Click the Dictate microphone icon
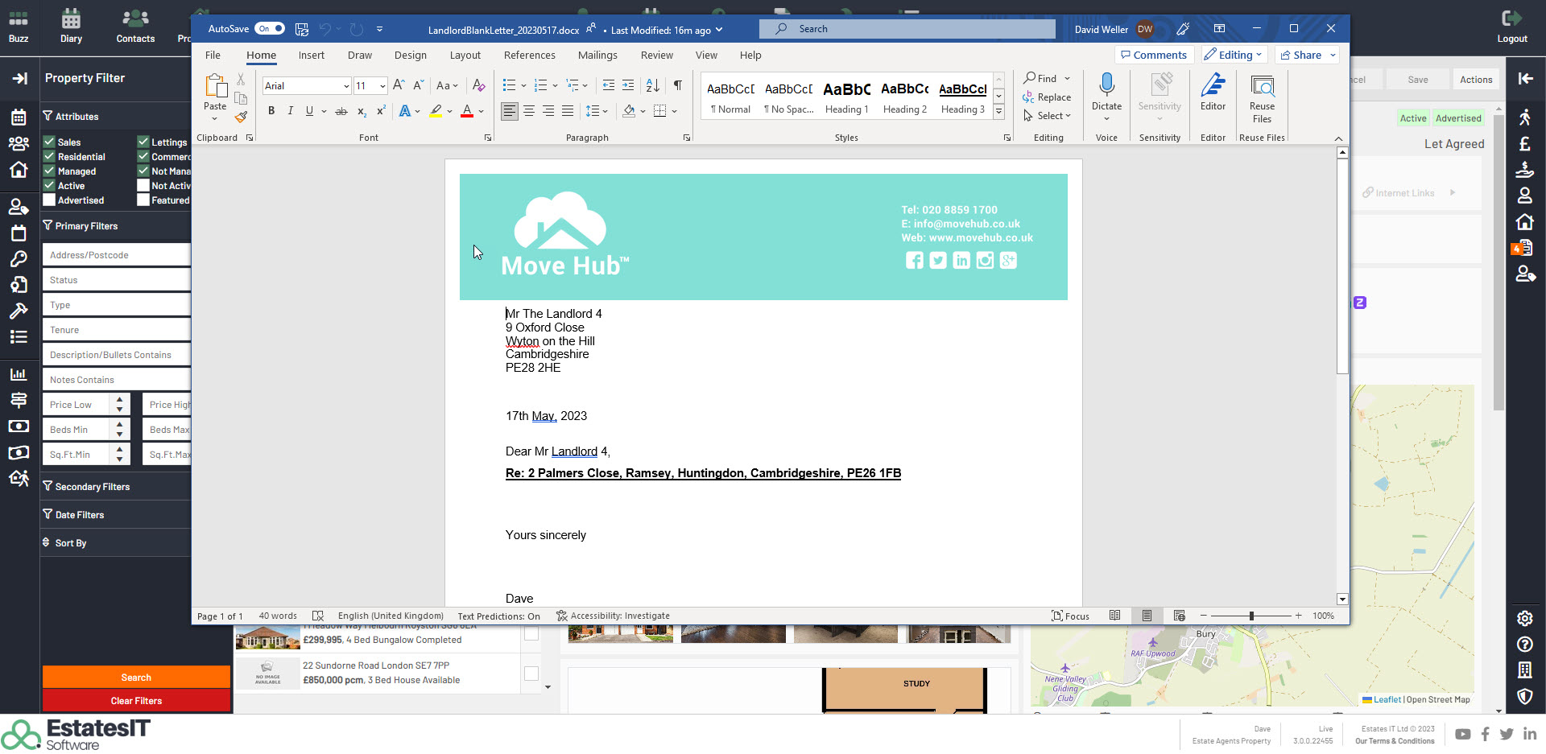The width and height of the screenshot is (1546, 754). 1106,85
